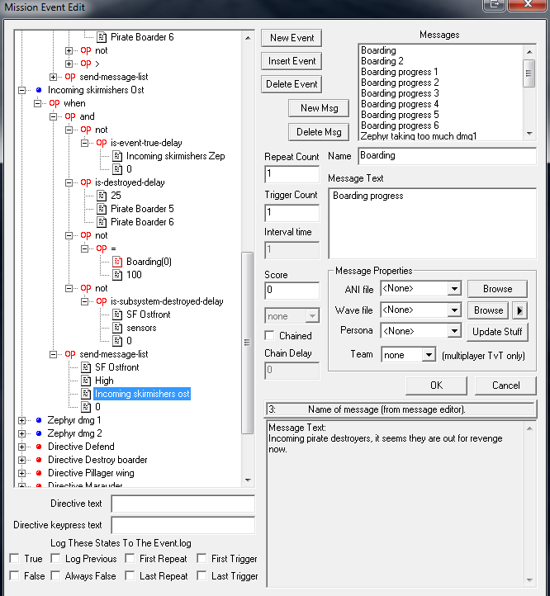Check the First Trigger checkbox

(x=202, y=558)
